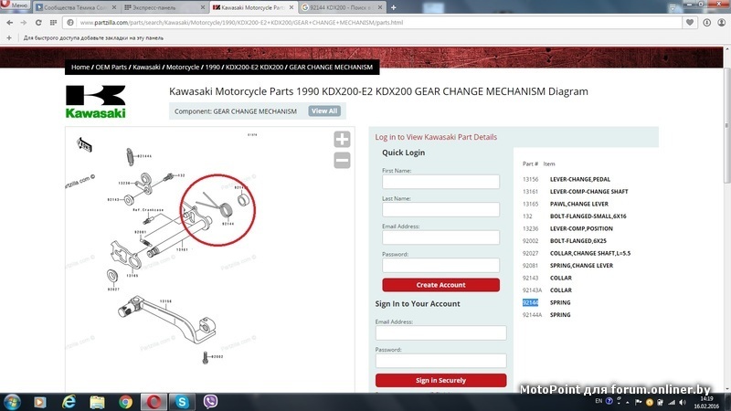
Task: Add a bookmark with the plus icon
Action: point(9,37)
